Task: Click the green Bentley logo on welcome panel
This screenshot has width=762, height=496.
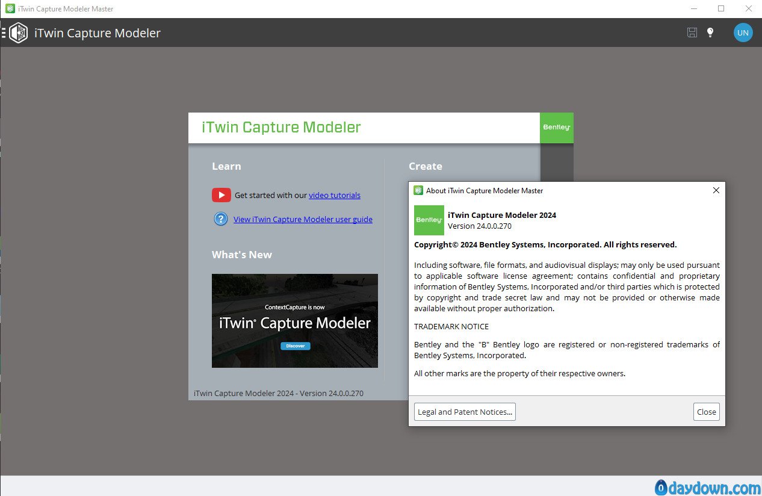Action: (557, 128)
